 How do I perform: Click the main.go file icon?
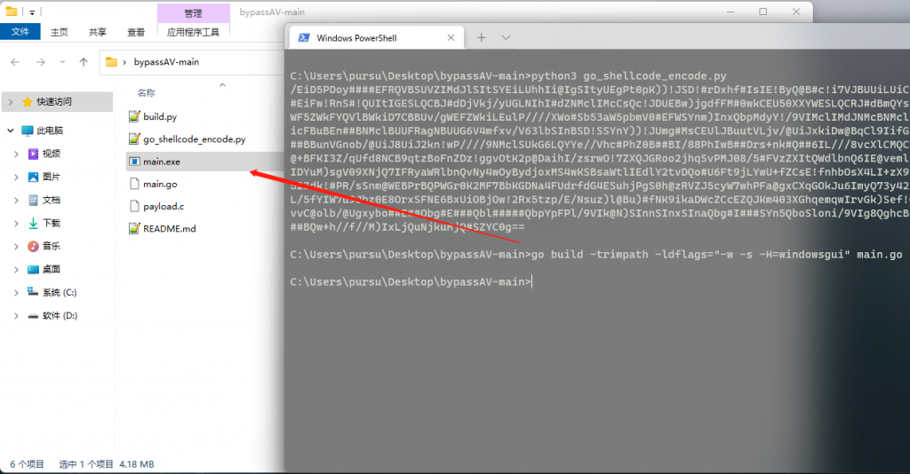click(134, 185)
